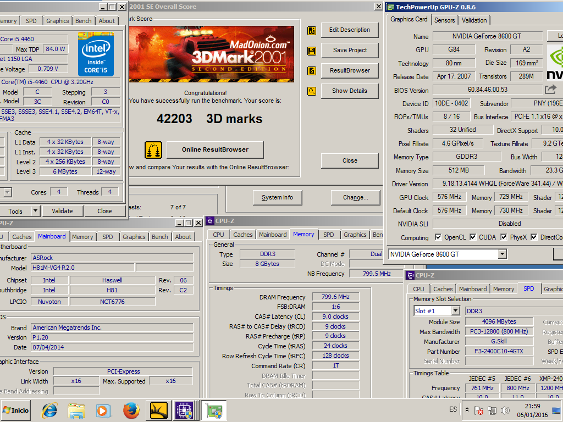Toggle the DirectCompute checkbox in GPU-Z
Viewport: 563px width, 422px height.
tap(534, 237)
